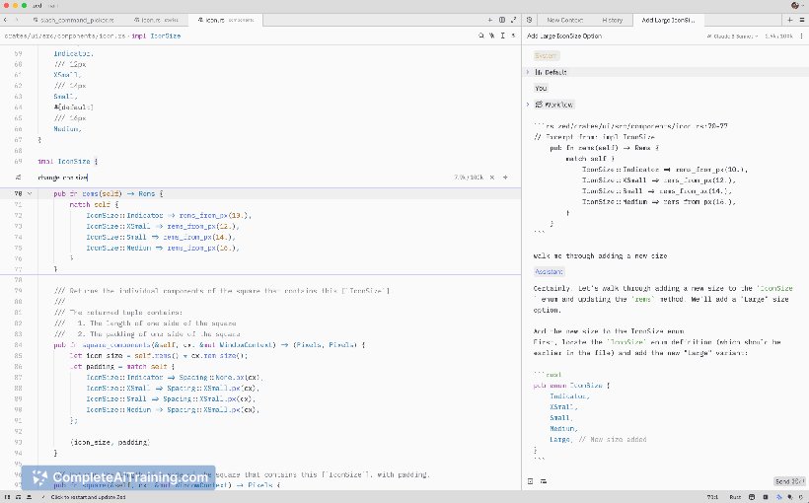Dismiss the inline assist prompt

(492, 178)
